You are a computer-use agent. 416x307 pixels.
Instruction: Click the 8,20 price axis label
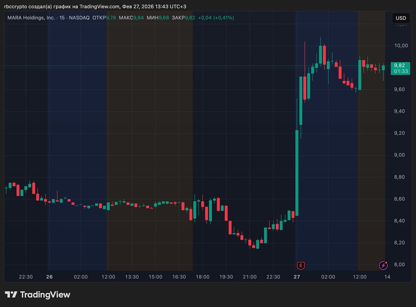(x=399, y=243)
